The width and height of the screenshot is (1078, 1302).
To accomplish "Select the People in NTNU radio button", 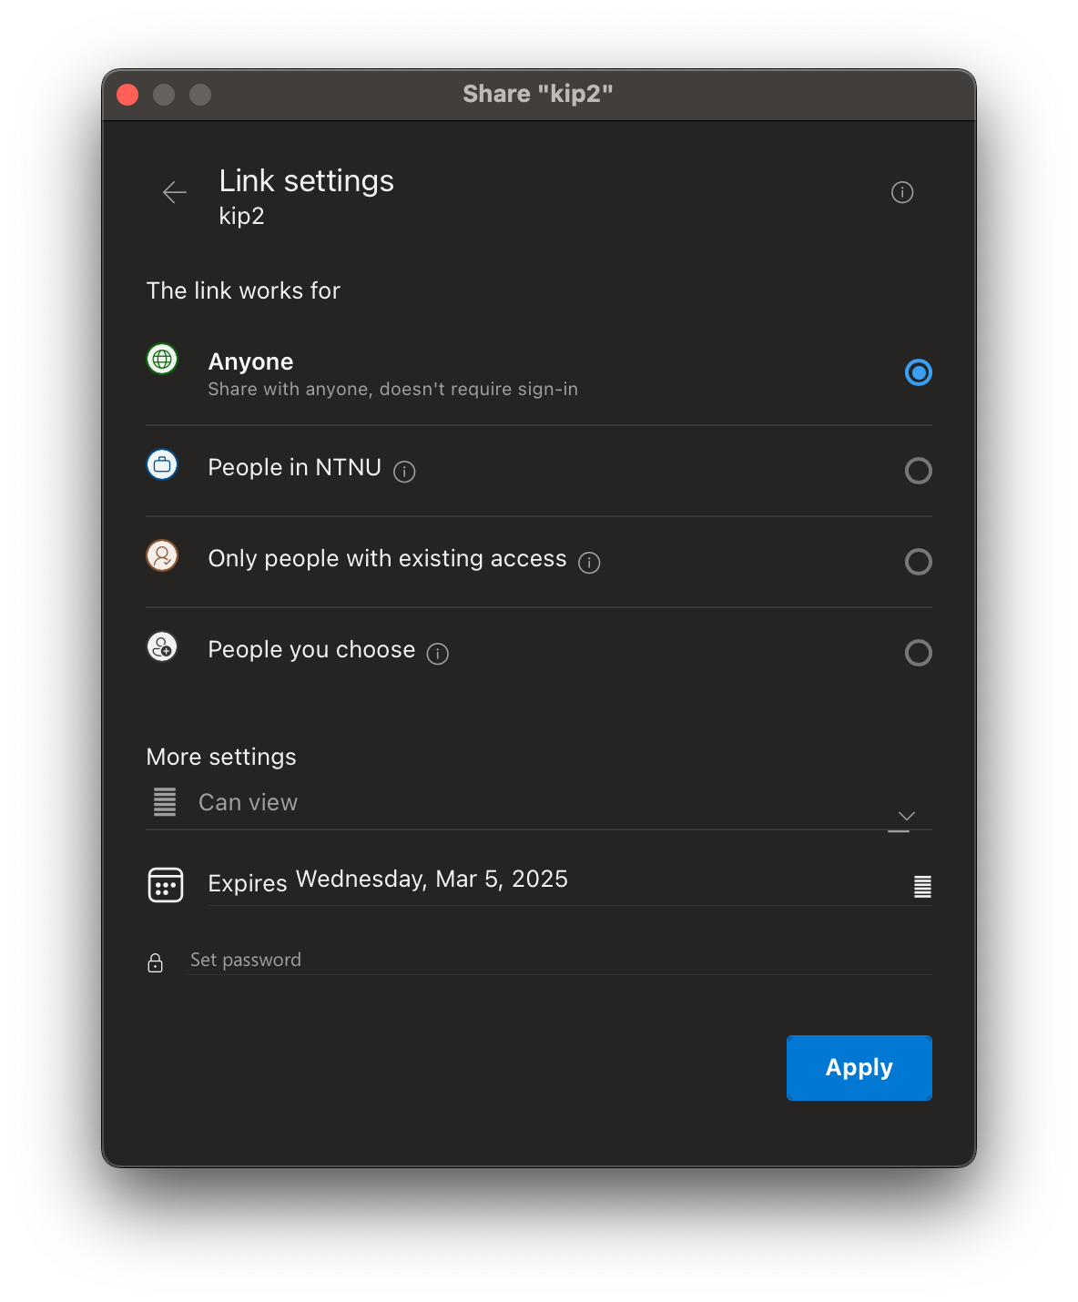I will [918, 471].
